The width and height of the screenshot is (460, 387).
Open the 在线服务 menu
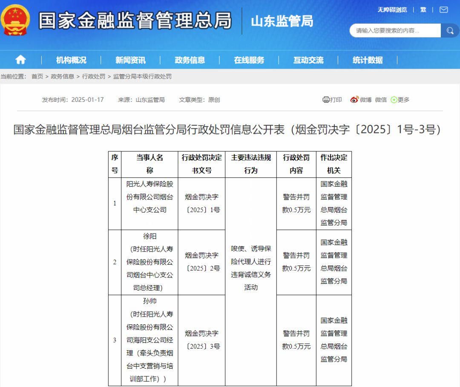pos(249,60)
